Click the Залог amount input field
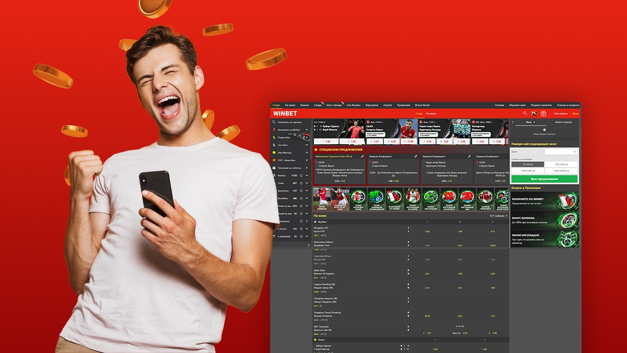 pos(561,152)
